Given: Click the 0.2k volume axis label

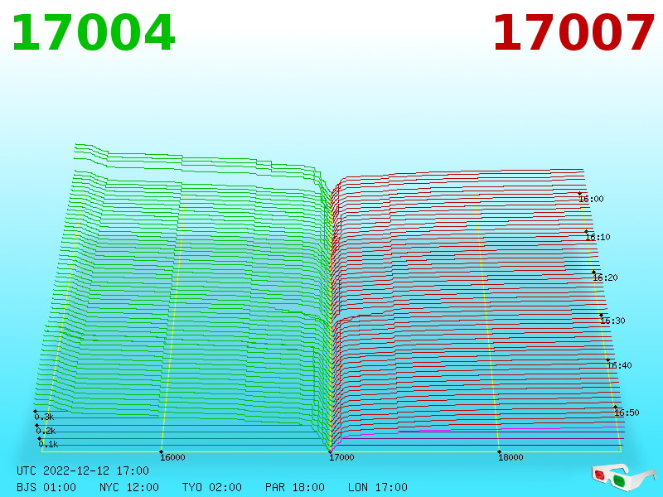Looking at the screenshot, I should (x=46, y=431).
